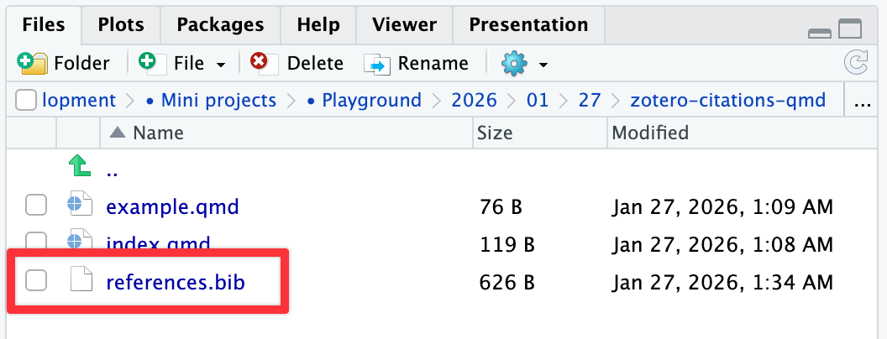
Task: Sort files by Modified column header
Action: tap(650, 133)
